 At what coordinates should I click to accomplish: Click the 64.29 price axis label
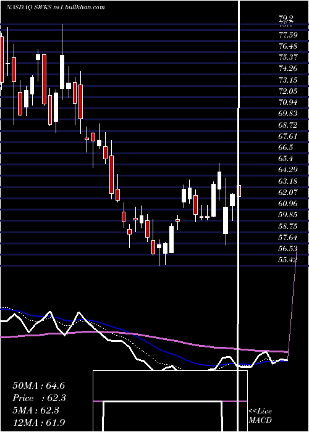pyautogui.click(x=288, y=170)
